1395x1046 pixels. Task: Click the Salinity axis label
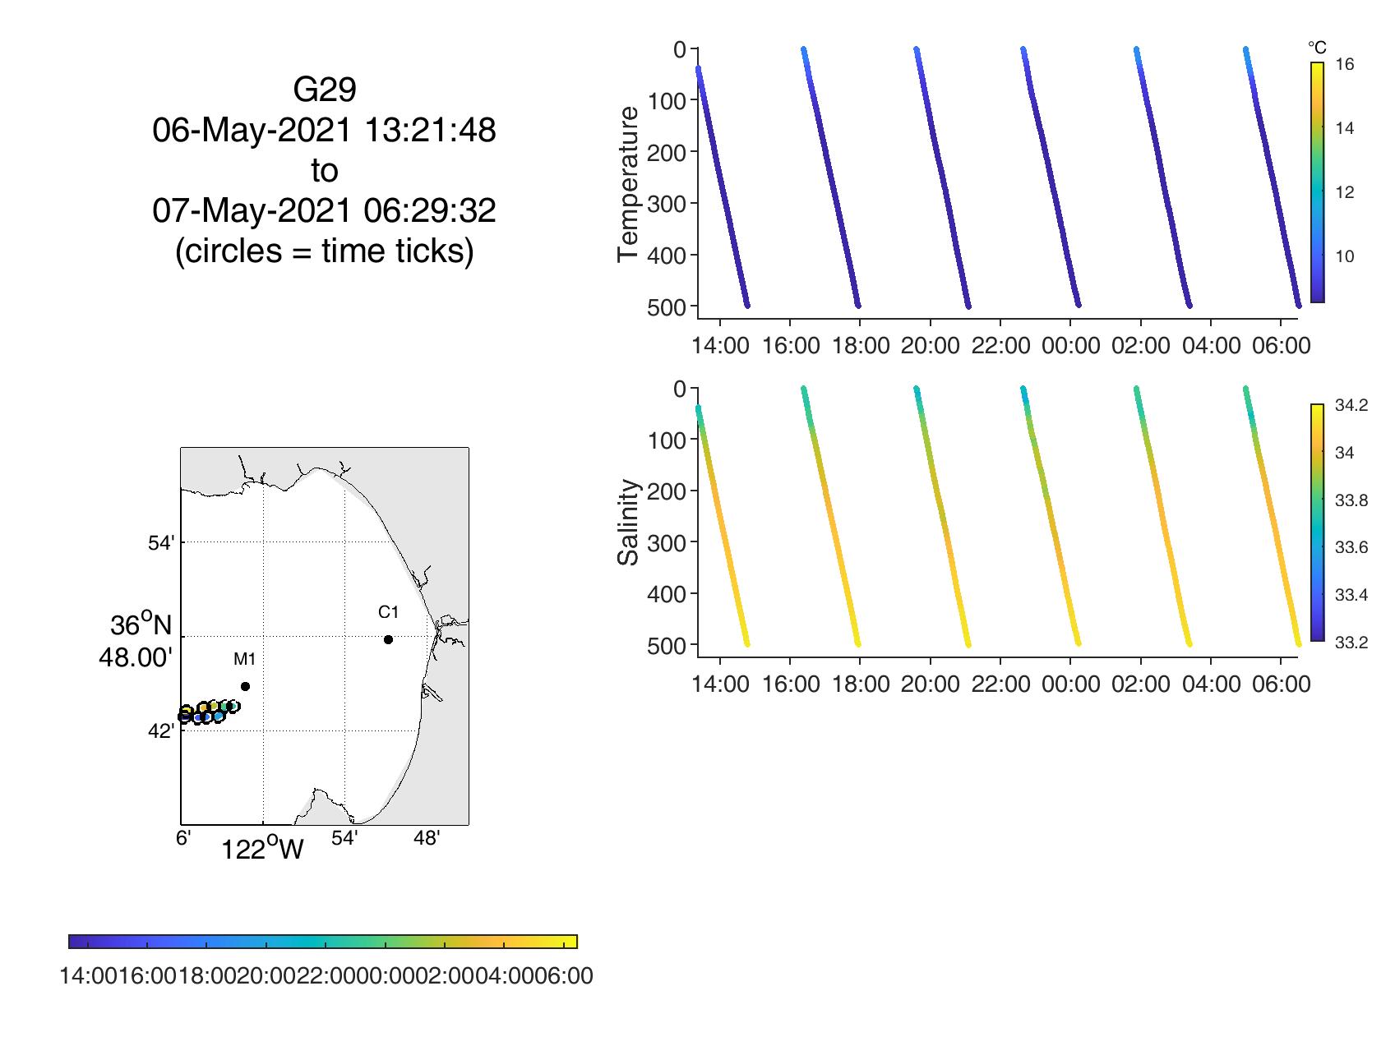coord(628,523)
